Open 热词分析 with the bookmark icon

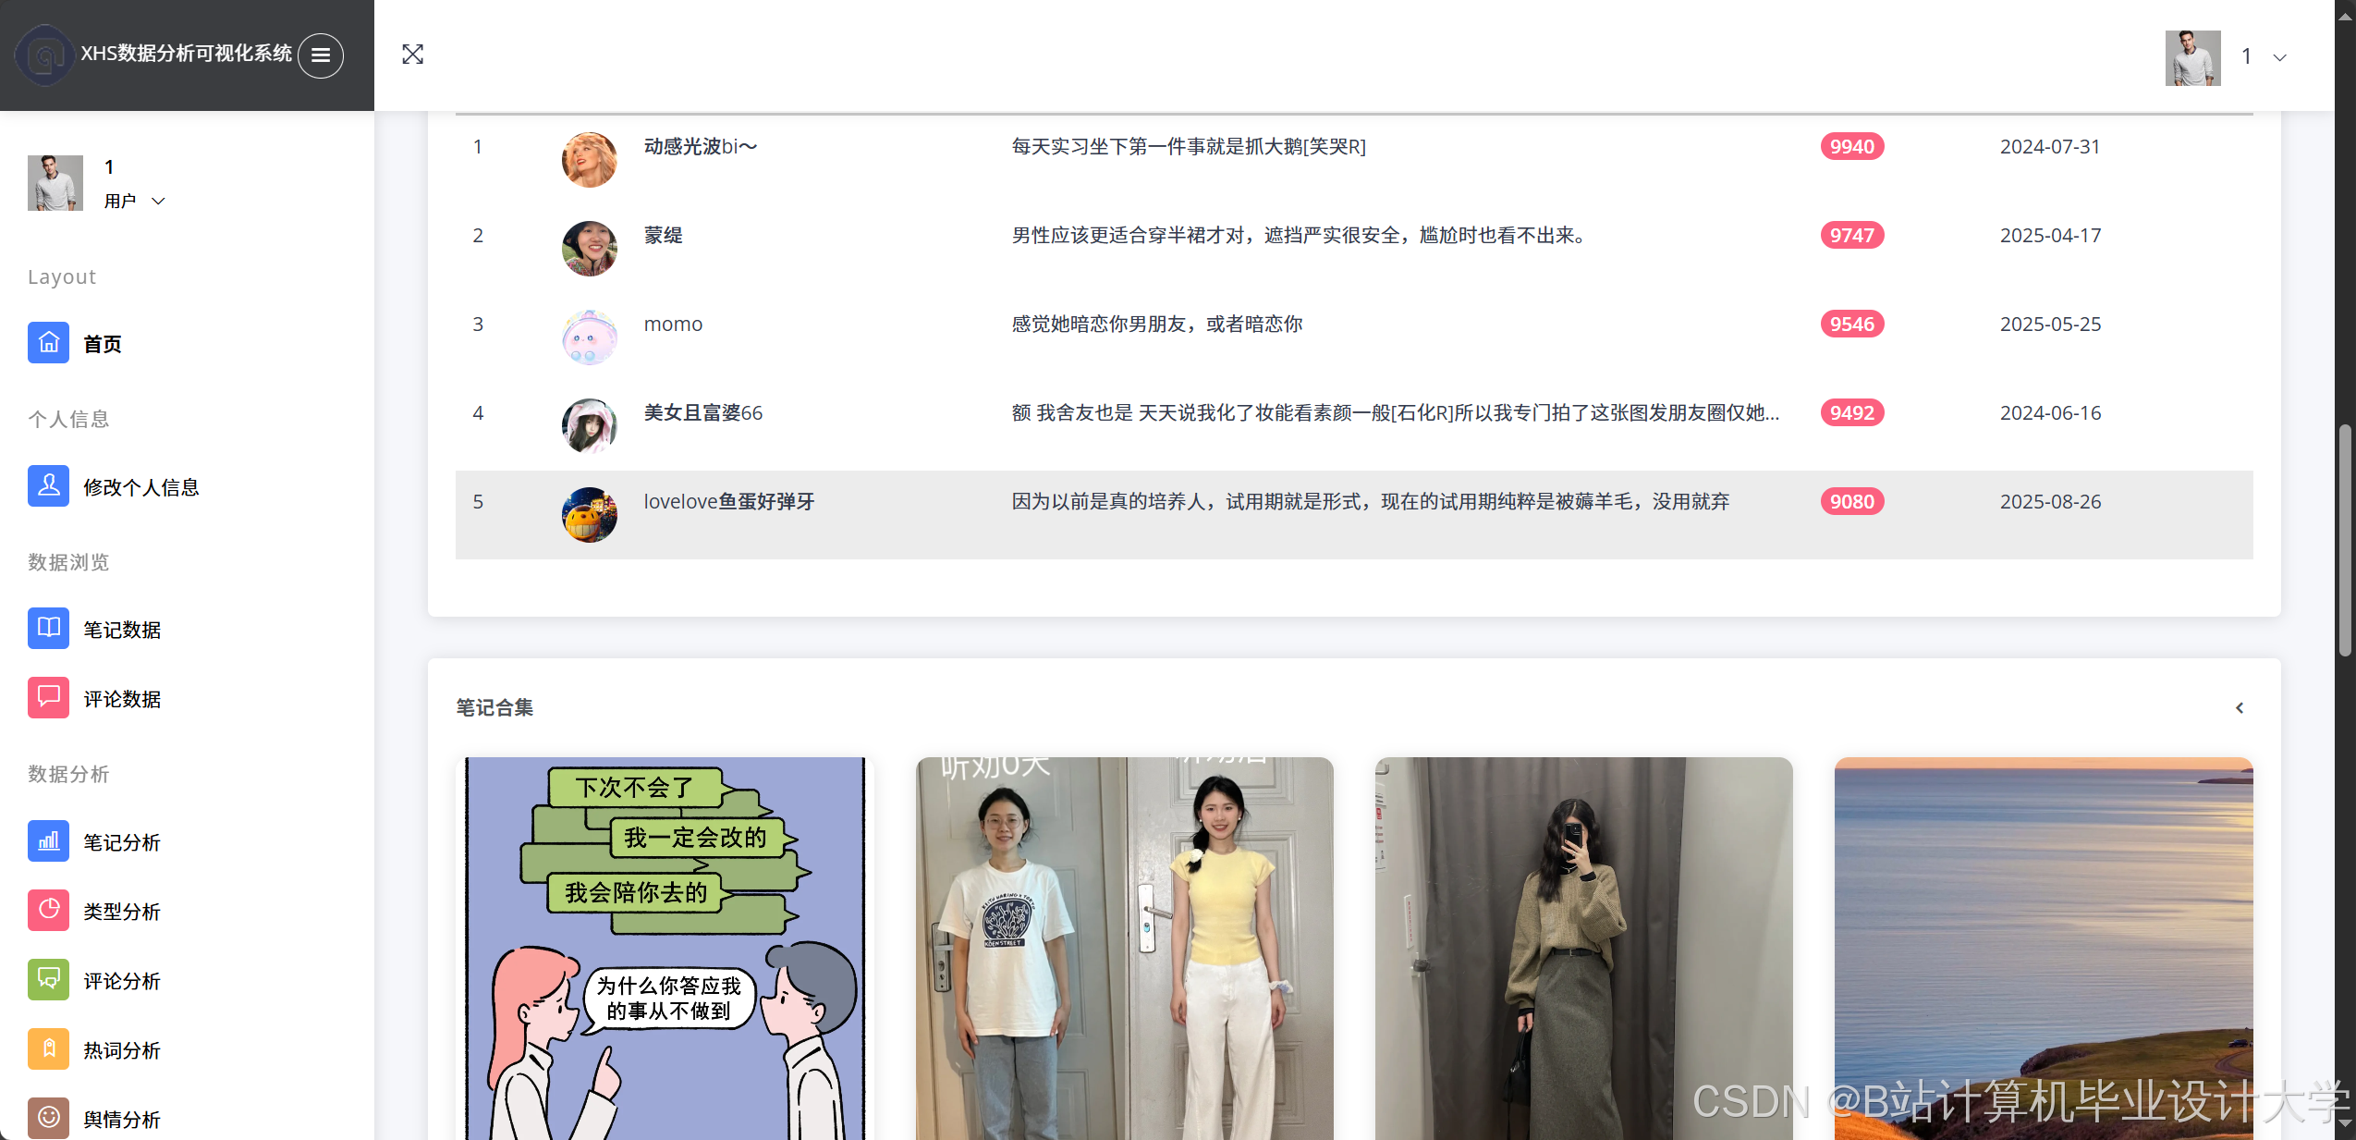[x=48, y=1048]
